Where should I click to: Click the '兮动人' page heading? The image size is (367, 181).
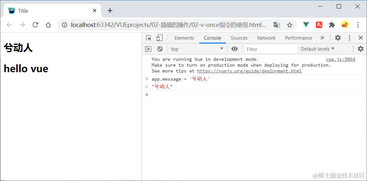18,48
